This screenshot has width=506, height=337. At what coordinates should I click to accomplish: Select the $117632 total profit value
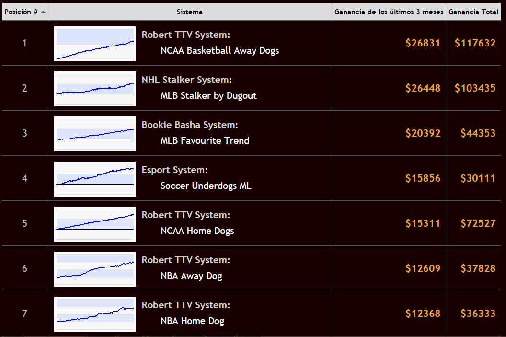click(x=475, y=43)
